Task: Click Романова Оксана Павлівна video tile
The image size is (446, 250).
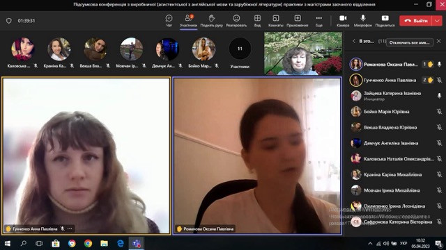Action: 257,156
